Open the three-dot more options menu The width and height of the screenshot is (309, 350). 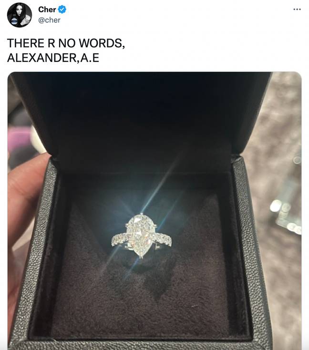(x=297, y=10)
